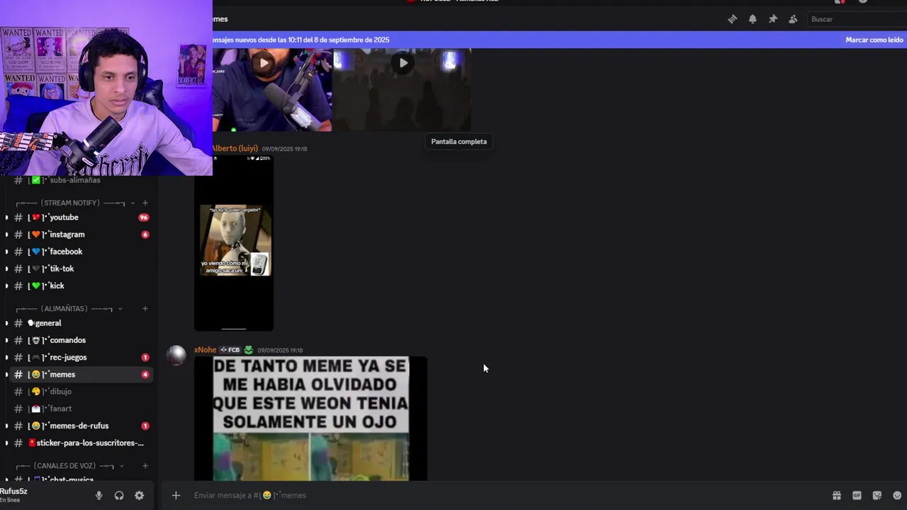Open the robot meme image thumbnail
907x510 pixels.
tap(234, 243)
